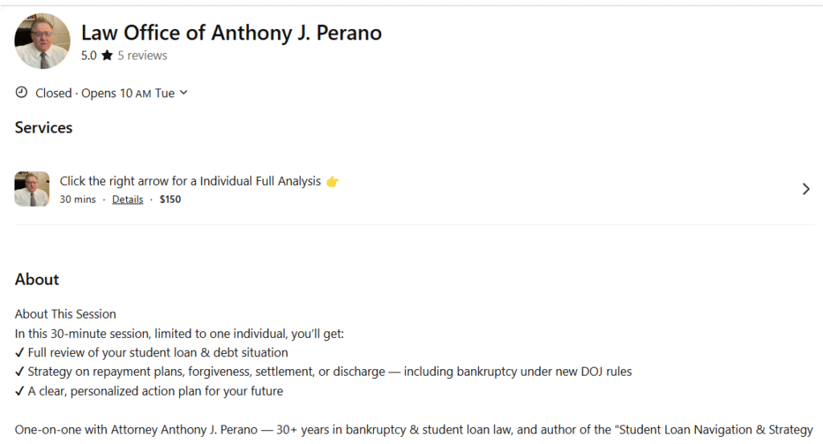Click the 'Closed · Opens 10 AM Tue' text
823x444 pixels.
tap(104, 93)
